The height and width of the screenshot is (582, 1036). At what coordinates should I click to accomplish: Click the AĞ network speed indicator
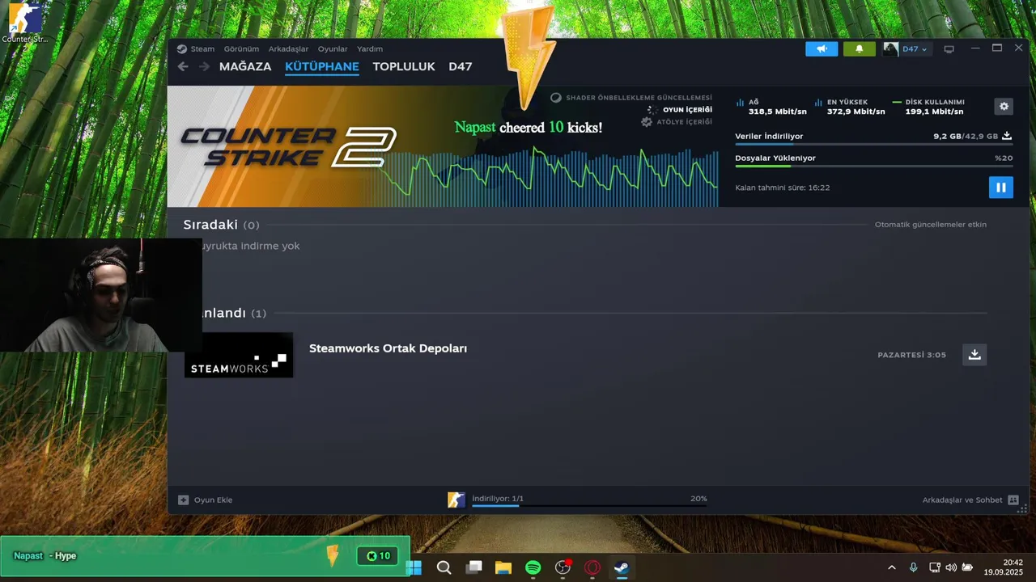[x=771, y=107]
